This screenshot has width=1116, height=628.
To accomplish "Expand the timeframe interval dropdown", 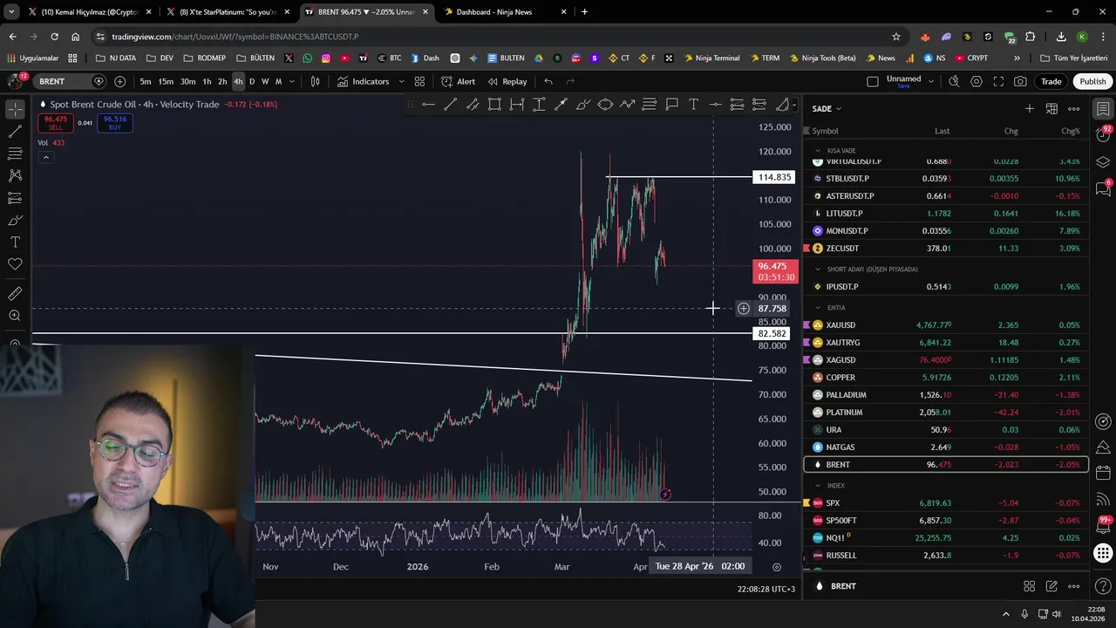I will [x=291, y=81].
